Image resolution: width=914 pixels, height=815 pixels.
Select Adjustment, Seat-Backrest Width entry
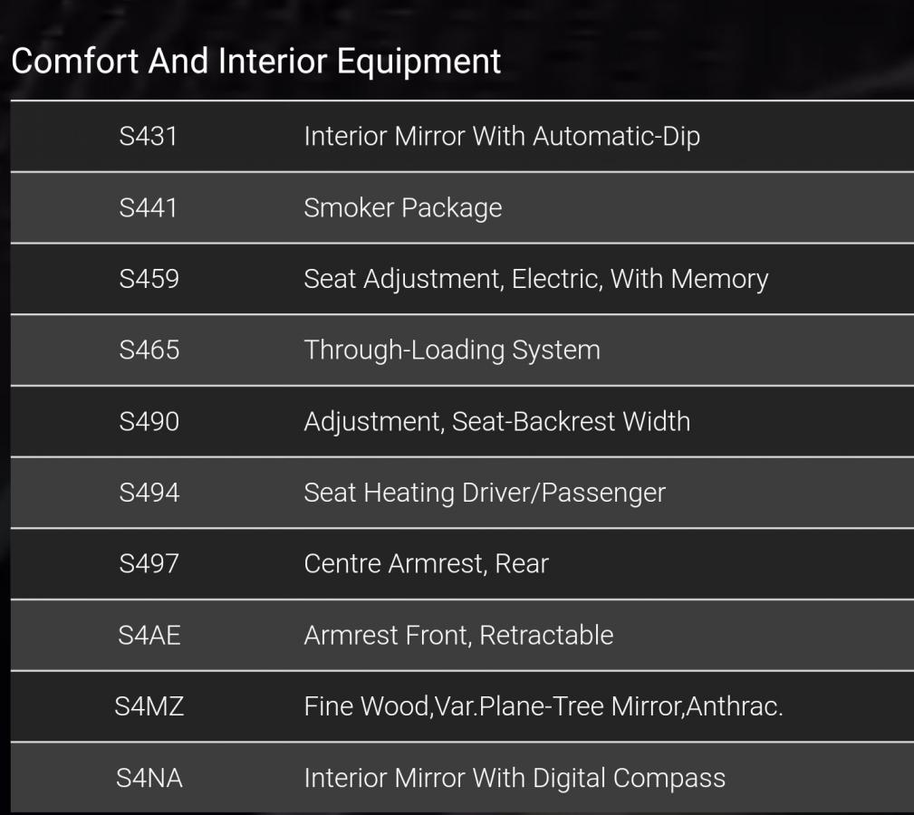click(x=496, y=421)
